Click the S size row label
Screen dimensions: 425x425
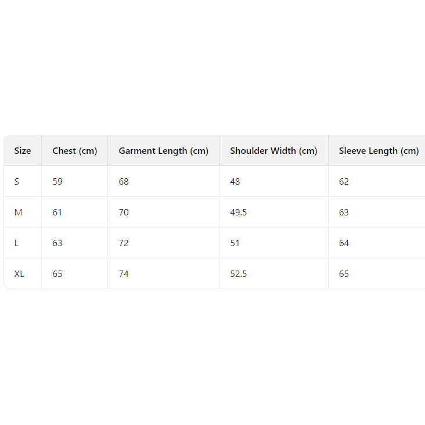(x=17, y=182)
